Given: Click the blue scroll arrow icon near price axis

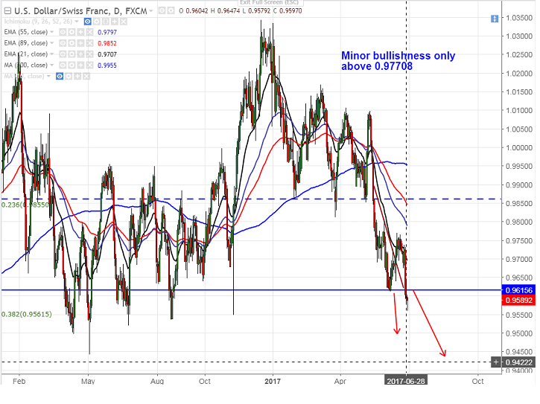Looking at the screenshot, I should pyautogui.click(x=495, y=19).
